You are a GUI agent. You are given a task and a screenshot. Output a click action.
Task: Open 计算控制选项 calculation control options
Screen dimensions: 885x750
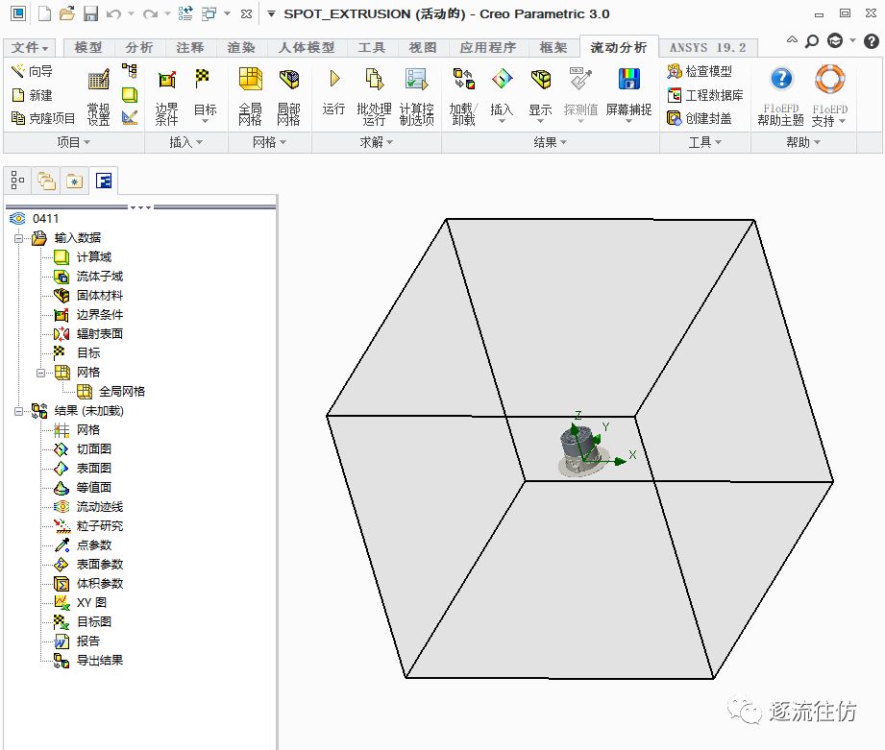point(416,98)
